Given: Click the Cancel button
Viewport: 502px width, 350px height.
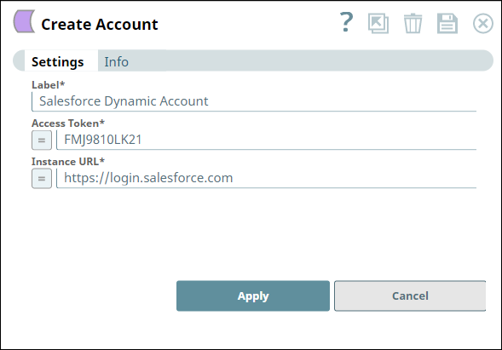Looking at the screenshot, I should coord(410,296).
